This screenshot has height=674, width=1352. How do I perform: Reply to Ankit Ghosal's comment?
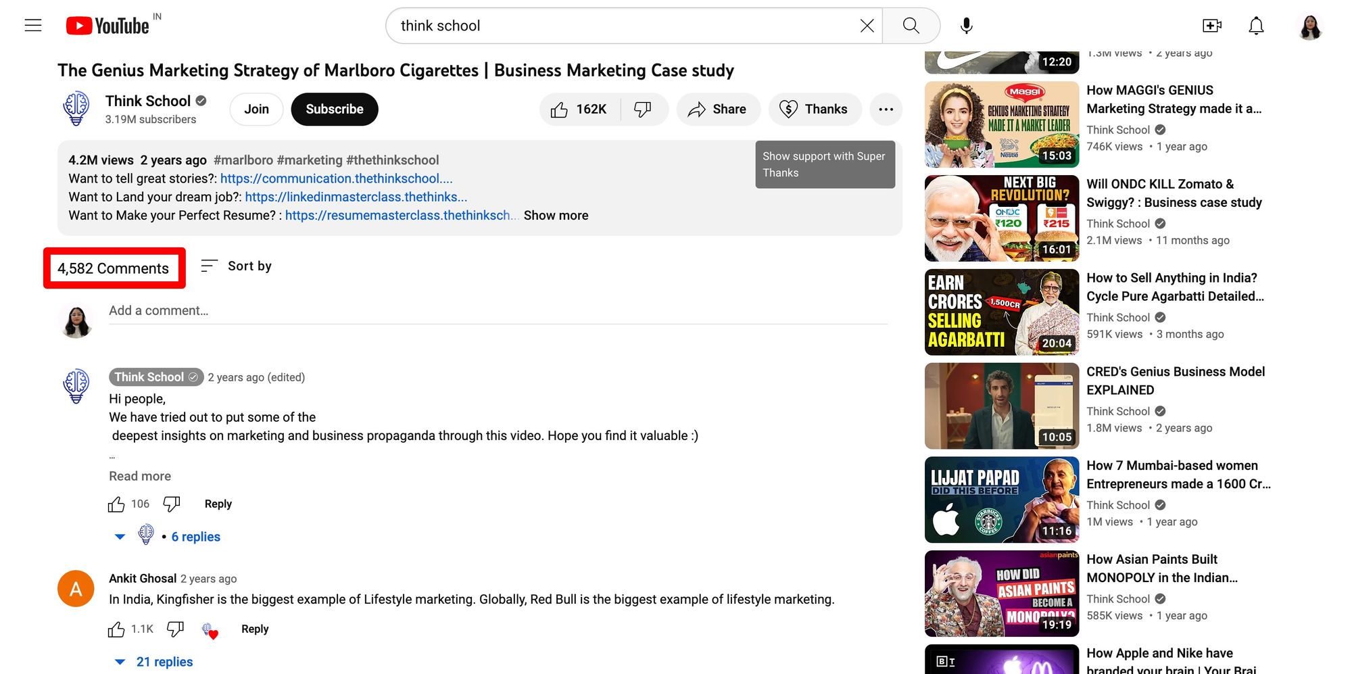[255, 629]
